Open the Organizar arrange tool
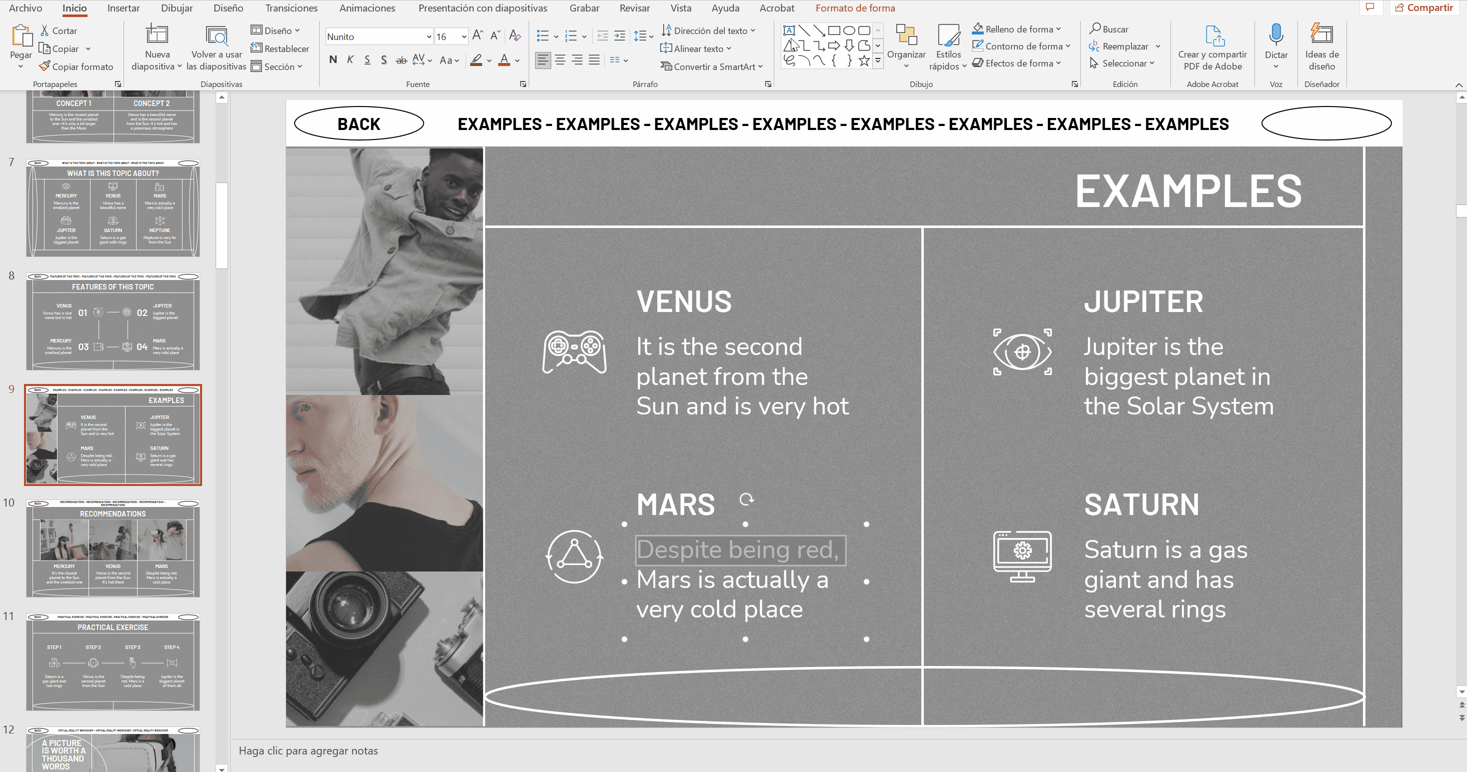 [906, 45]
